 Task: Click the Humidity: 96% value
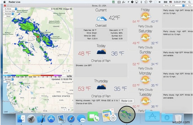click(x=116, y=33)
